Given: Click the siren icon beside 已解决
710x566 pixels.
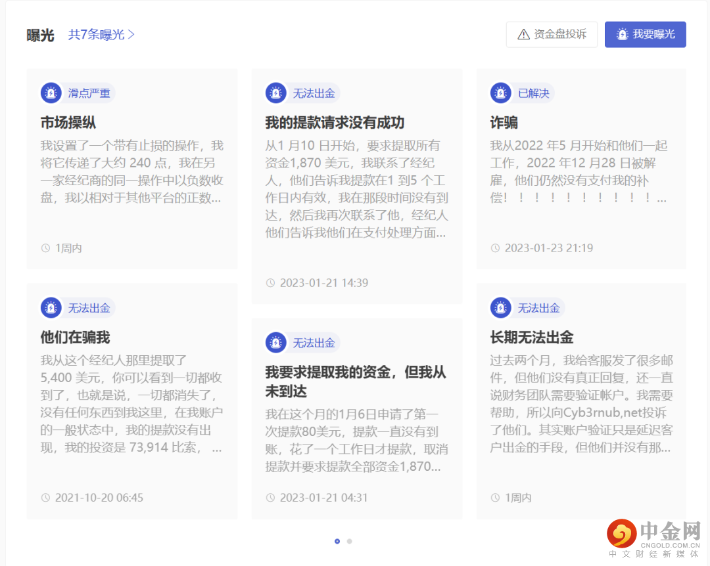Looking at the screenshot, I should pos(501,93).
